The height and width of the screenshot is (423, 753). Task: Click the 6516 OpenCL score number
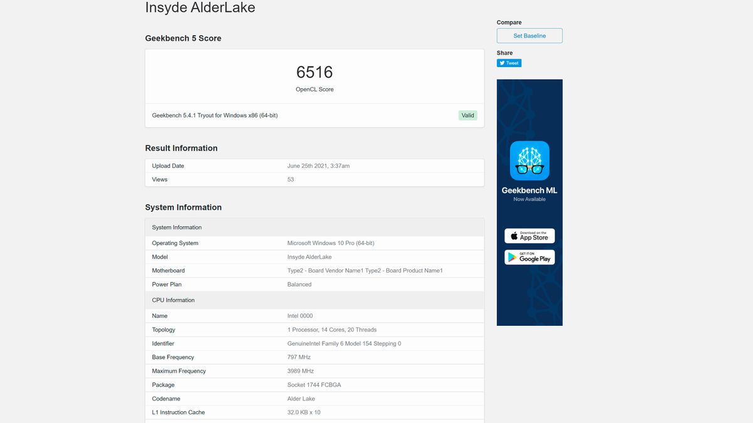pyautogui.click(x=314, y=72)
